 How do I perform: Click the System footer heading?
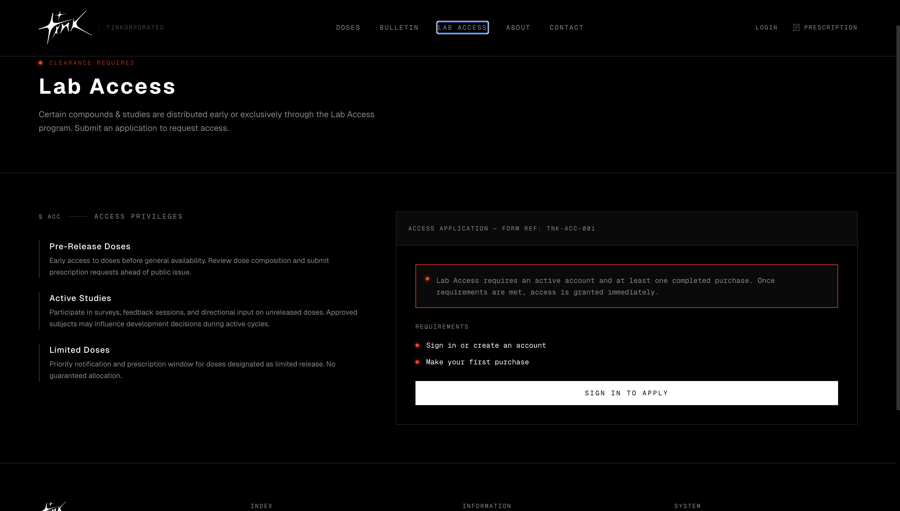tap(687, 506)
